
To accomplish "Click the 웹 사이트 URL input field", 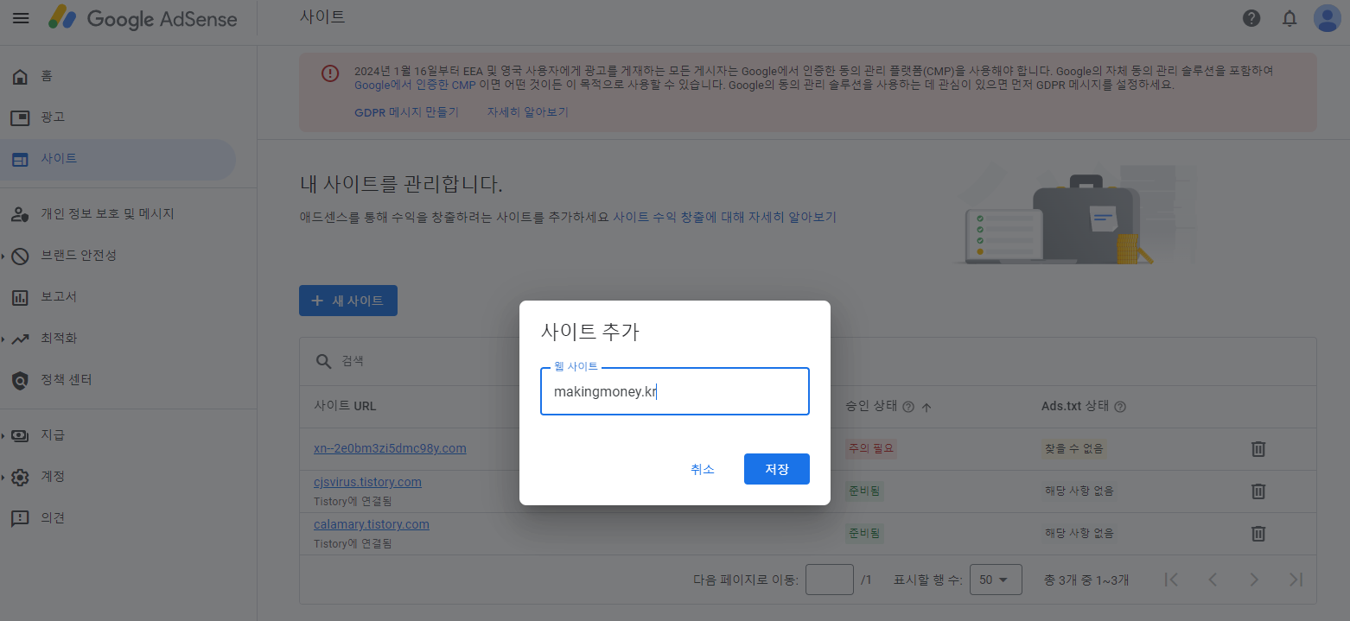I will (x=675, y=391).
